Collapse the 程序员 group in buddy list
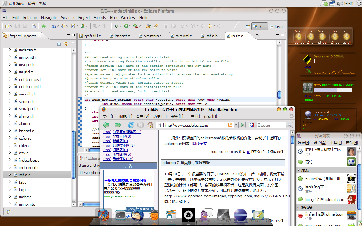This screenshot has height=226, width=362. [298, 208]
